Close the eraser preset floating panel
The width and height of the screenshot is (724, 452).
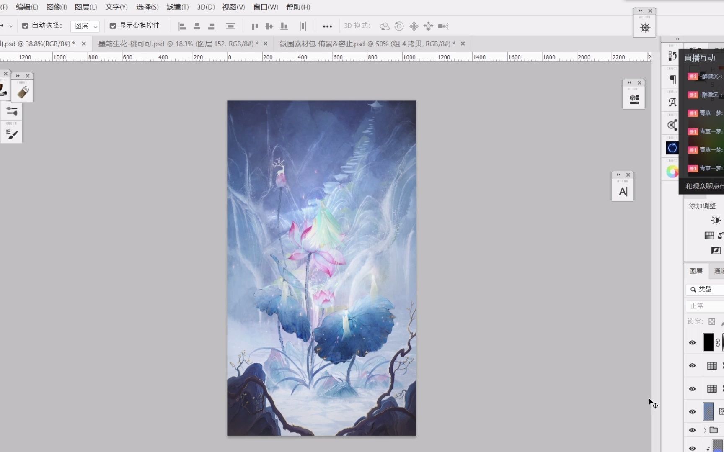(x=28, y=76)
